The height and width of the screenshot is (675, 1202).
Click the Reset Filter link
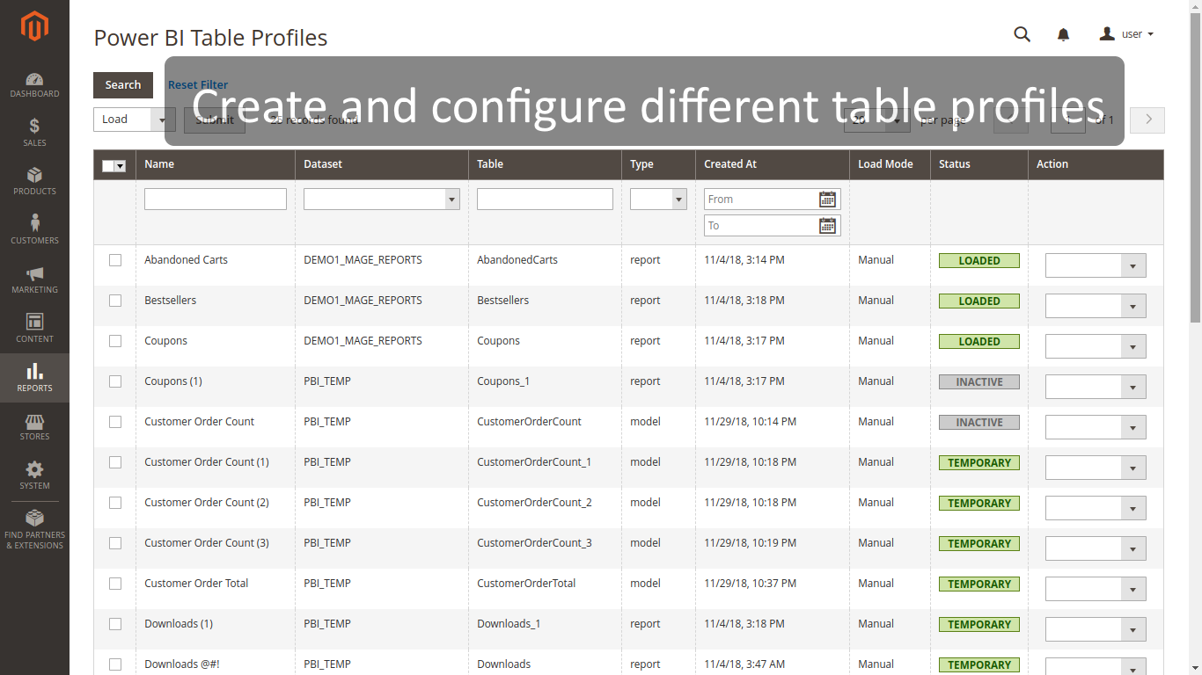click(x=197, y=84)
